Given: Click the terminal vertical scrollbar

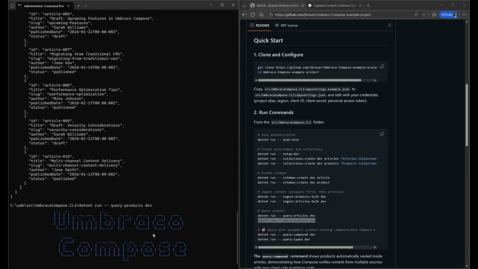Looking at the screenshot, I should pos(238,238).
